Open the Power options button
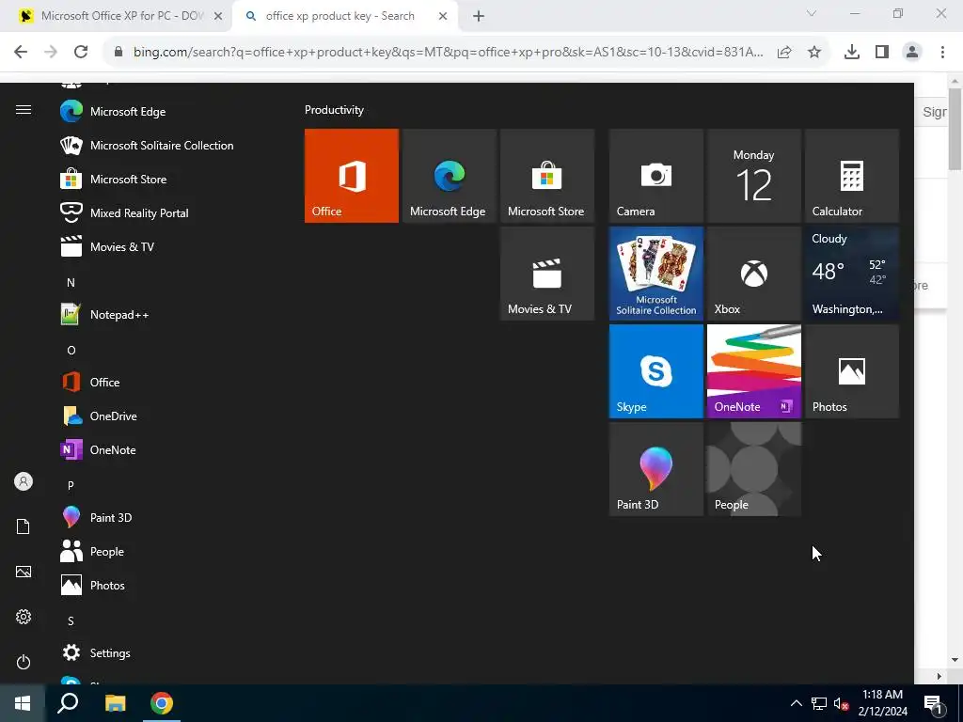Image resolution: width=963 pixels, height=722 pixels. [x=24, y=662]
